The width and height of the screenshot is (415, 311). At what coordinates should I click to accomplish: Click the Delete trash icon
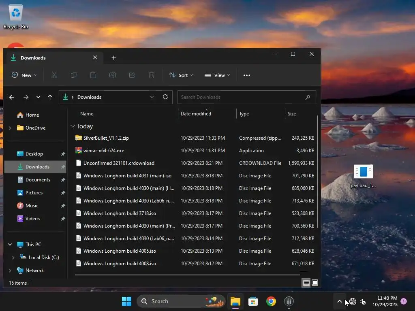pos(152,75)
